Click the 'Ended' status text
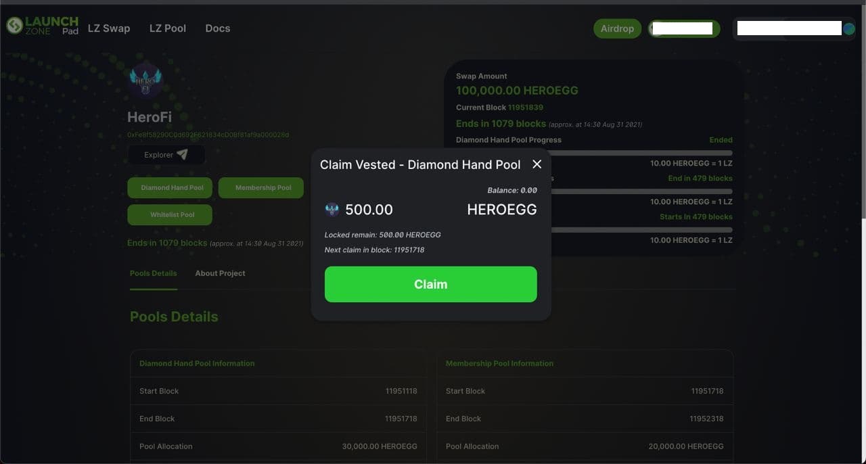 721,140
